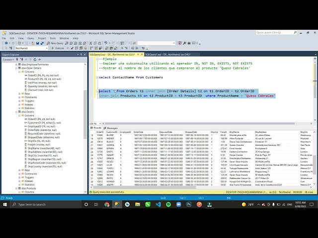Open the Tools menu
The image size is (318, 238).
[53, 38]
